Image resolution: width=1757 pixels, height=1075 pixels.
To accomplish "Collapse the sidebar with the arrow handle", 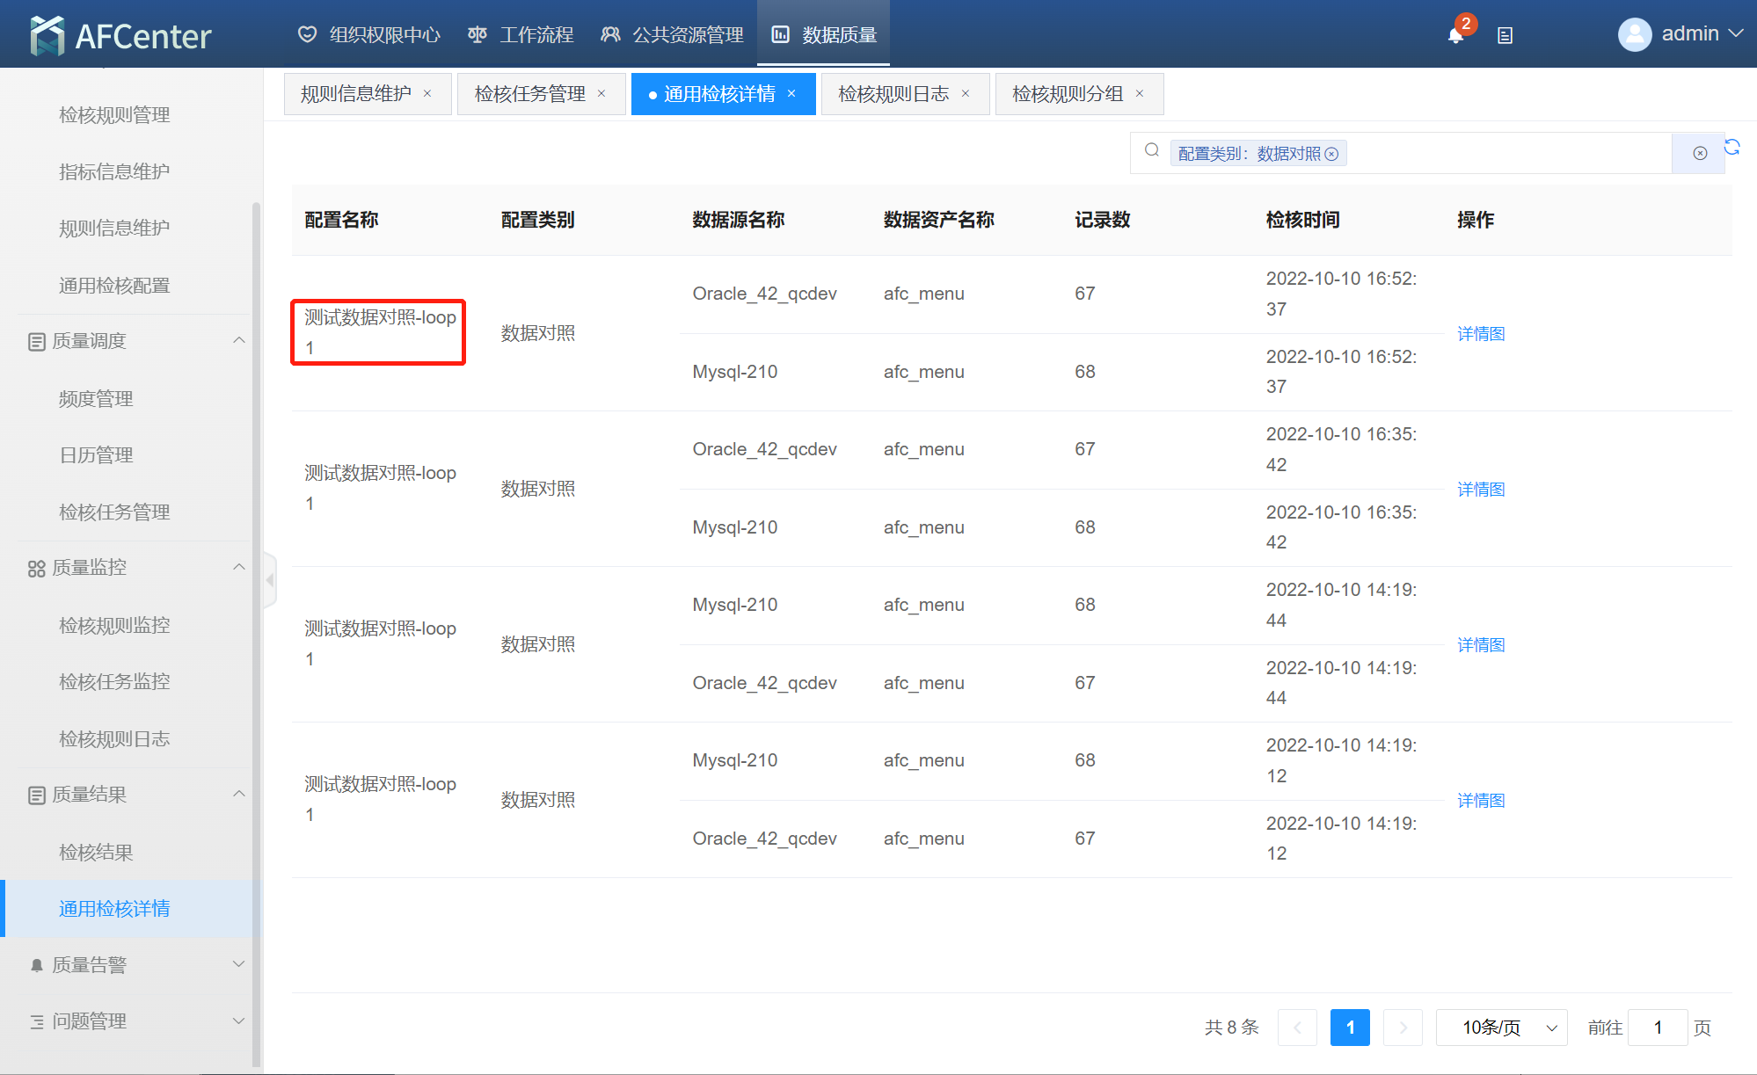I will tap(270, 580).
